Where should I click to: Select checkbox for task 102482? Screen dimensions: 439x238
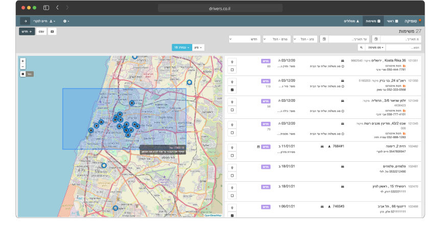click(232, 155)
